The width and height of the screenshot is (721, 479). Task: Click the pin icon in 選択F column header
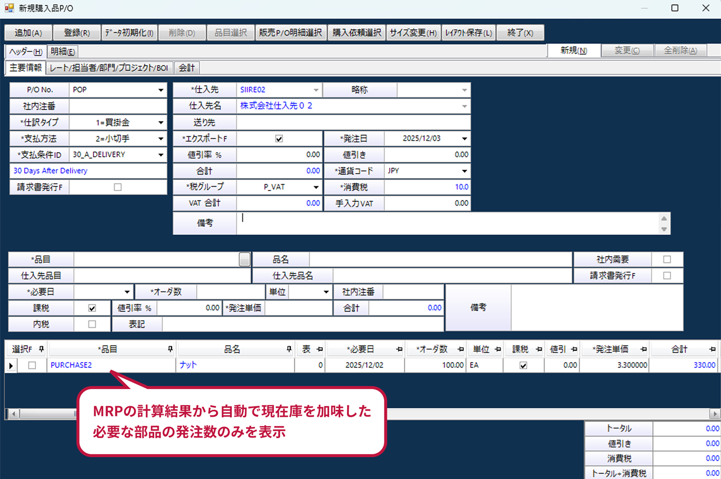tap(41, 350)
